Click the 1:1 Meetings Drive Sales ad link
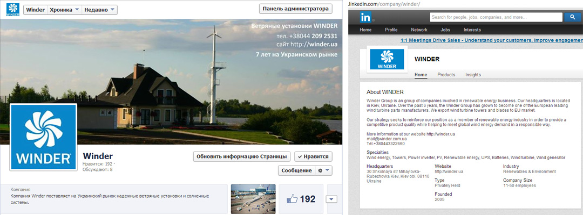This screenshot has width=583, height=215. [492, 40]
